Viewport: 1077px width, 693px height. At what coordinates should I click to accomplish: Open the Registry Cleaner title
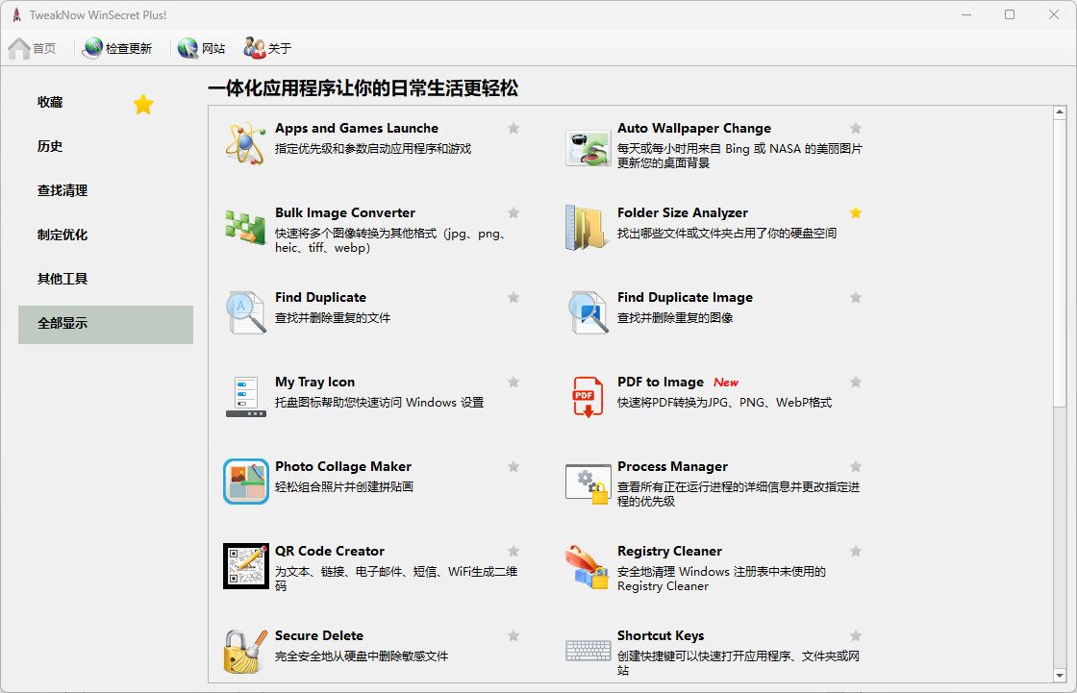(x=669, y=552)
